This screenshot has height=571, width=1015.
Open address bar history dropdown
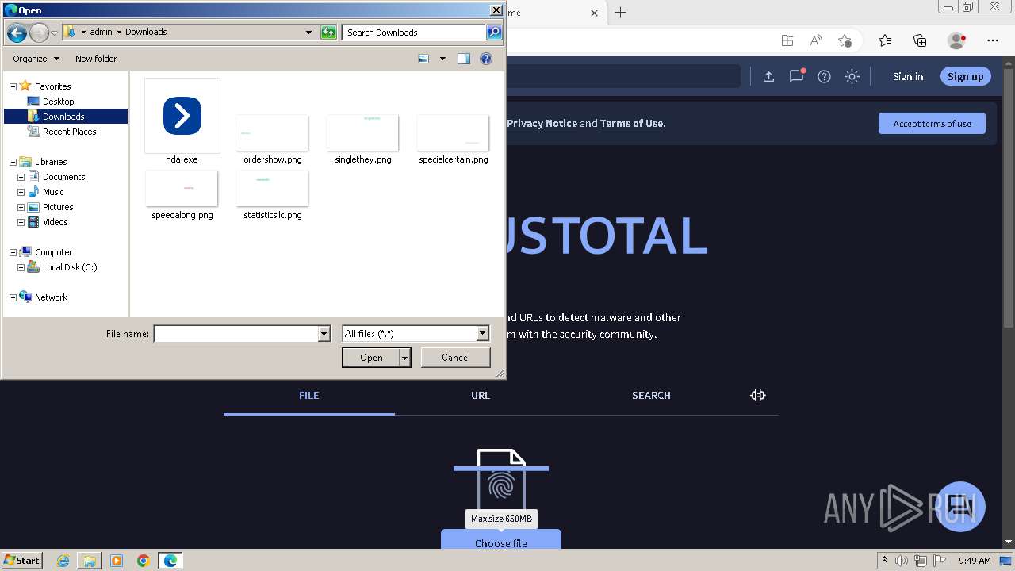click(x=308, y=33)
